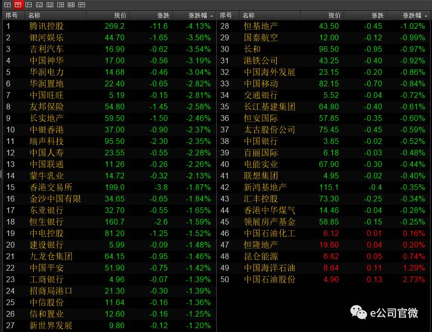Select 中国旺旺 in the table
The width and height of the screenshot is (432, 332).
[47, 95]
